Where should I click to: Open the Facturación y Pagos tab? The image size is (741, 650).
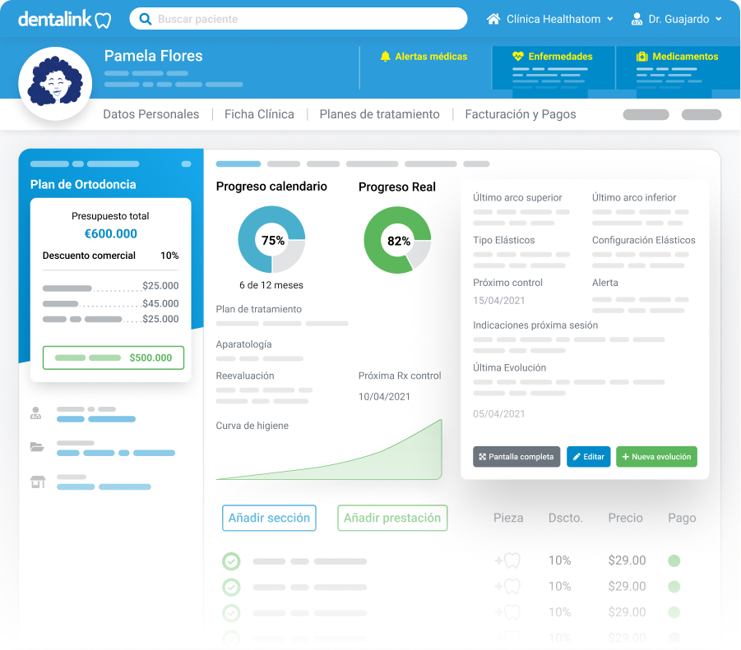point(520,114)
